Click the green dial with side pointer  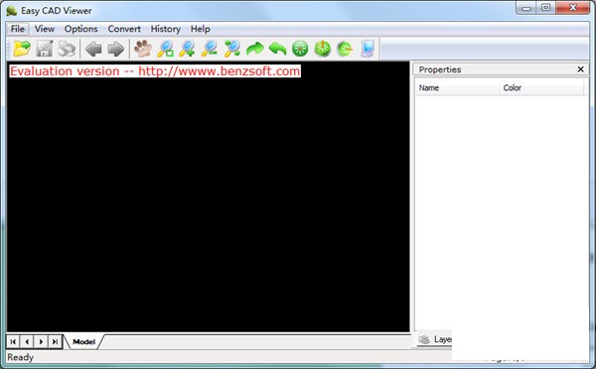345,49
